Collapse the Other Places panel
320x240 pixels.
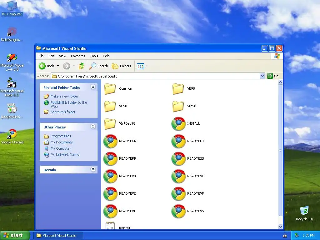93,127
